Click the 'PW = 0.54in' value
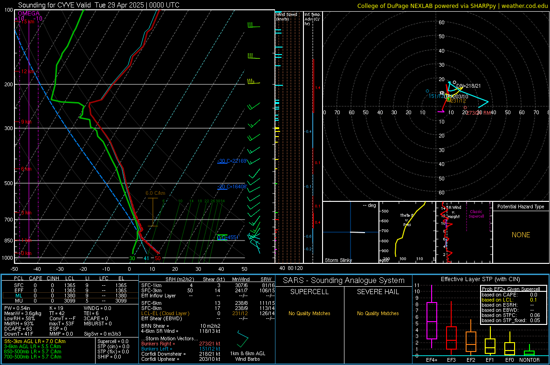Screen dimensions: 550x365 tap(17, 308)
